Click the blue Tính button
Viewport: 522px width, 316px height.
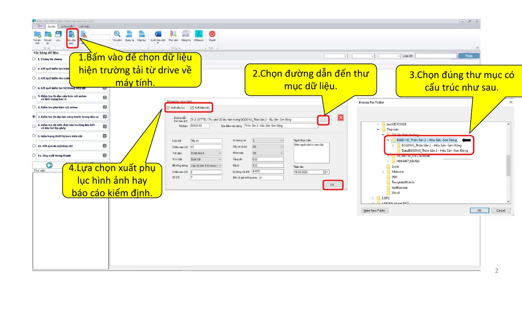click(x=469, y=56)
